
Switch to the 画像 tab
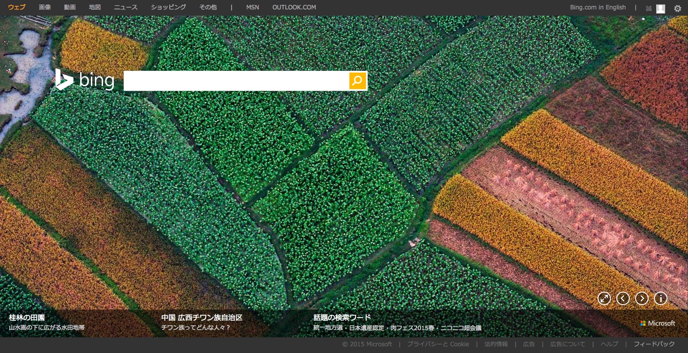(x=45, y=7)
